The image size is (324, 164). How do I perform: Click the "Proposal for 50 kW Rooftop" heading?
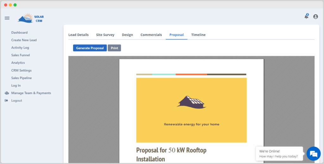[171, 150]
